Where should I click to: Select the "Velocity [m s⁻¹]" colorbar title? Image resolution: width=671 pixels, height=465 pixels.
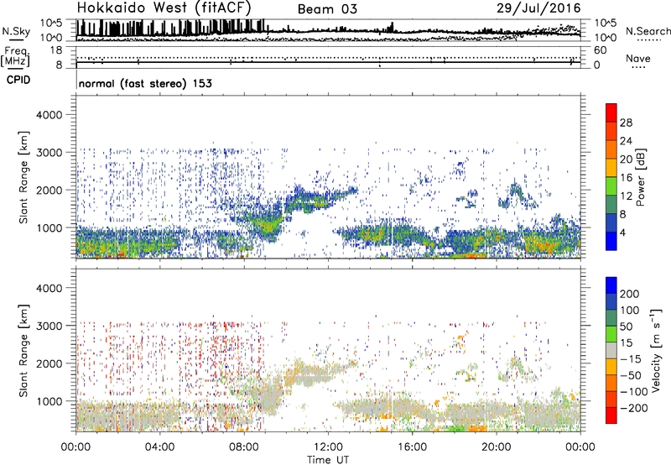656,350
